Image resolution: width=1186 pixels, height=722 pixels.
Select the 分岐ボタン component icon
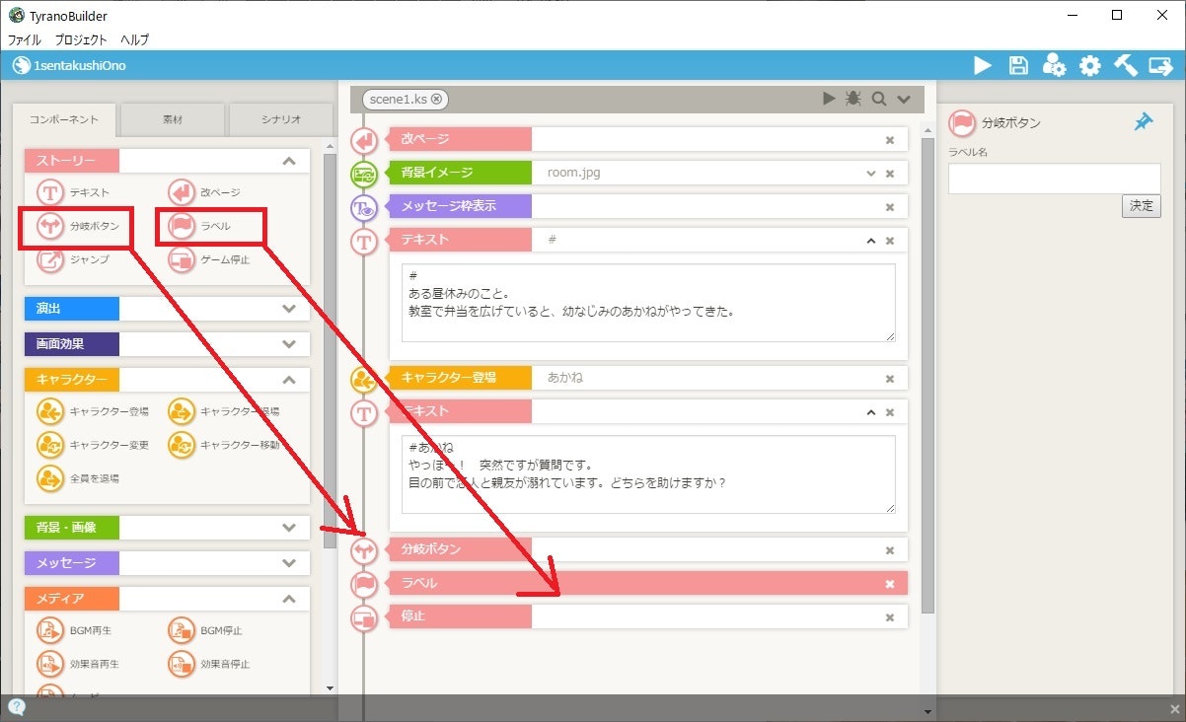49,226
